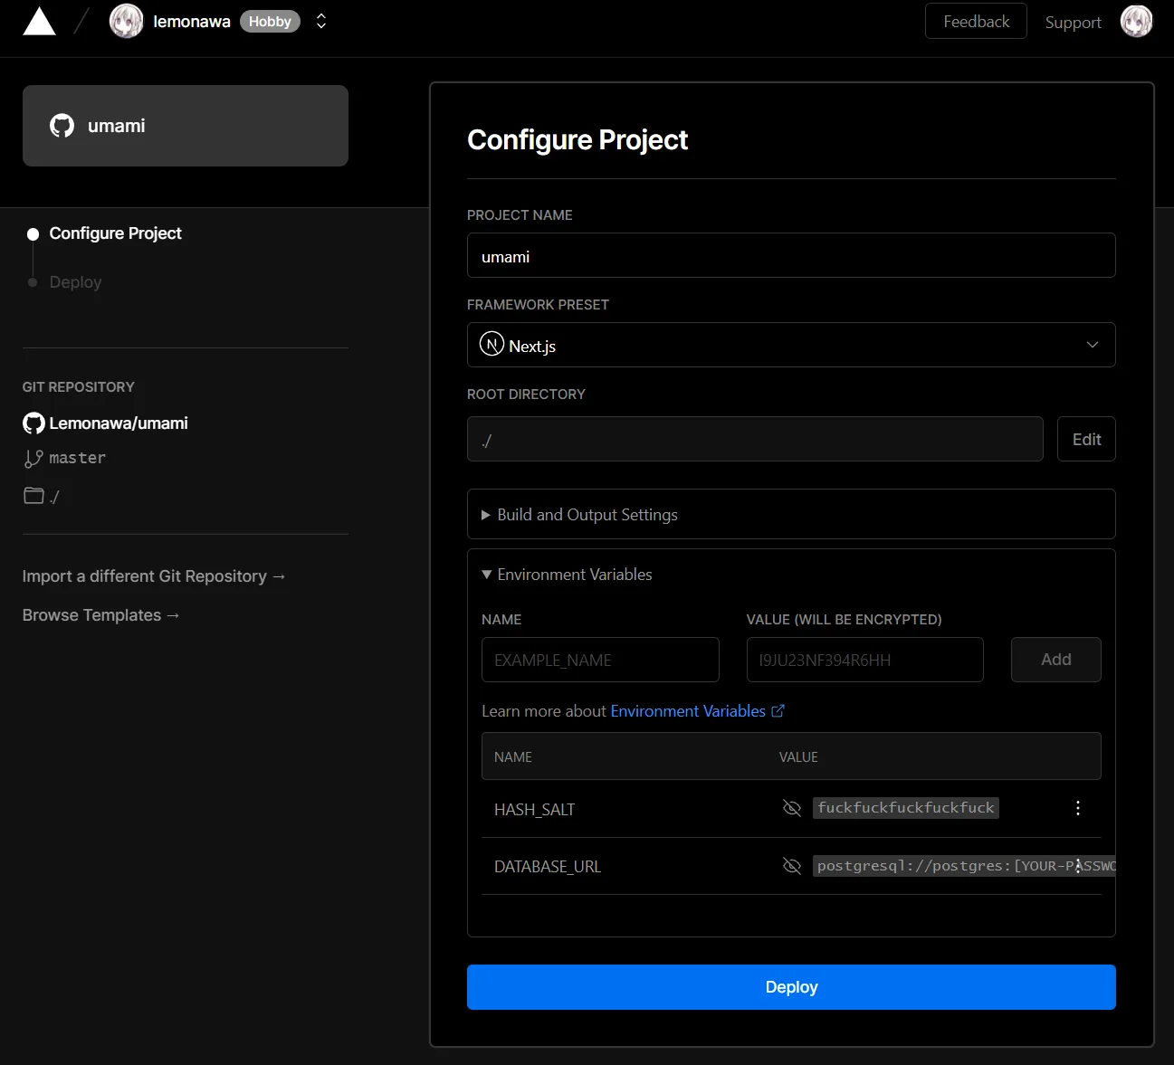
Task: Open the Support link
Action: pos(1073,22)
